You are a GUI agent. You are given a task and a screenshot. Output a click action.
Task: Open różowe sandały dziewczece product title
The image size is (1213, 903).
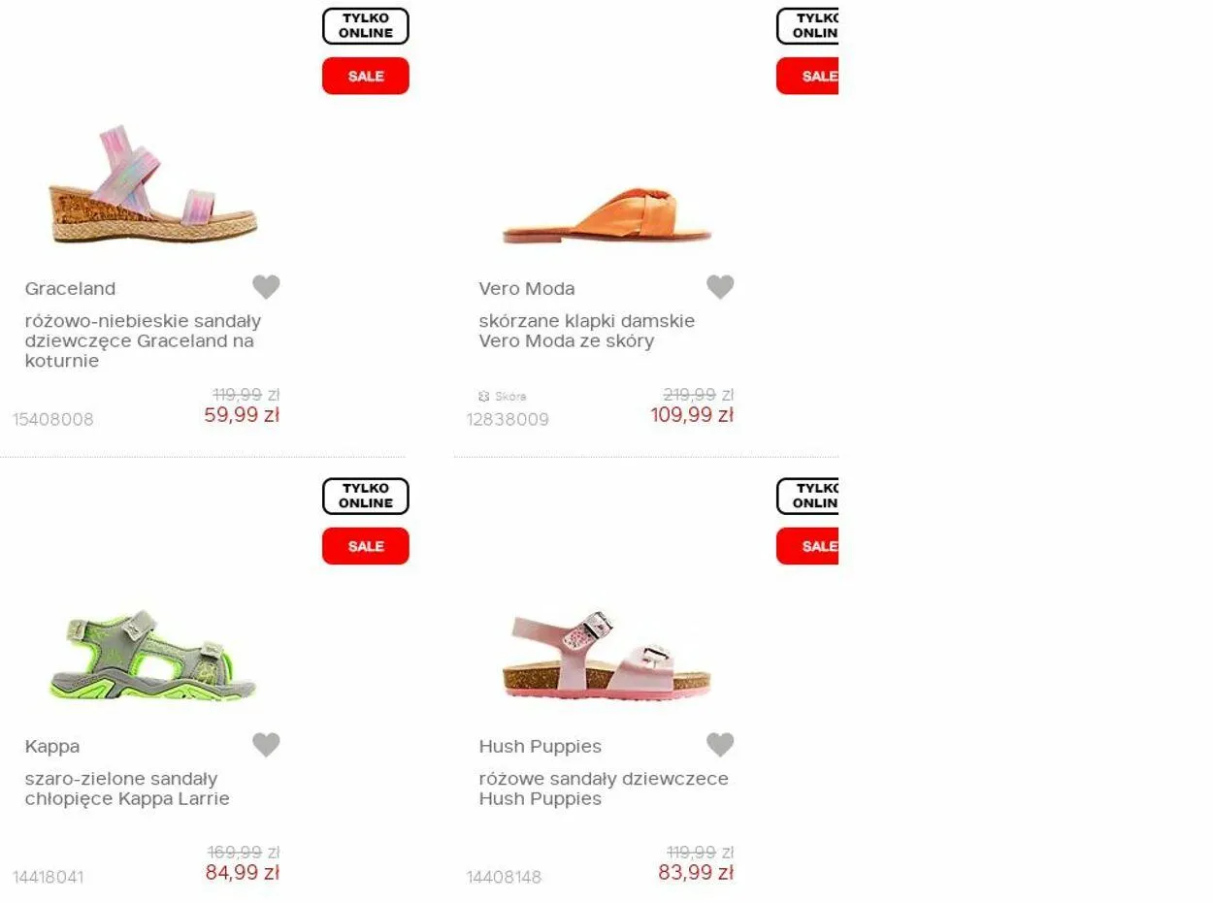point(603,789)
